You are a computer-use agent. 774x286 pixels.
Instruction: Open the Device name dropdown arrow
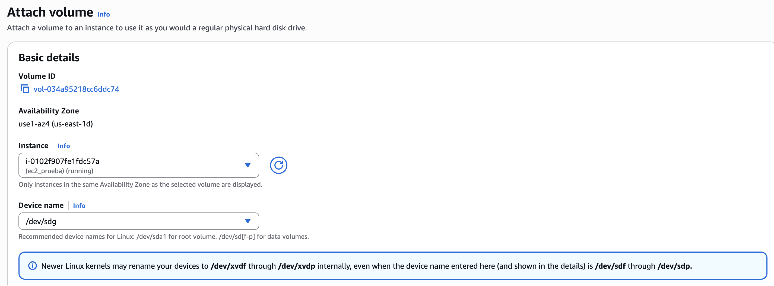[248, 221]
